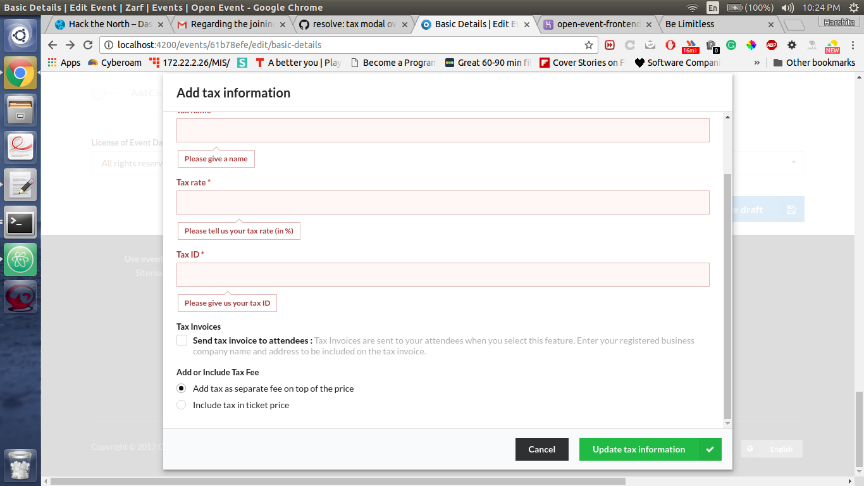The height and width of the screenshot is (486, 864).
Task: Launch Google Chrome from the dock
Action: click(x=20, y=73)
